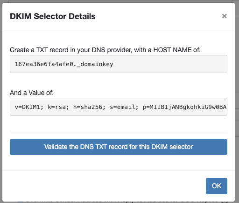Click the DKIM Selector Details title

pos(53,16)
